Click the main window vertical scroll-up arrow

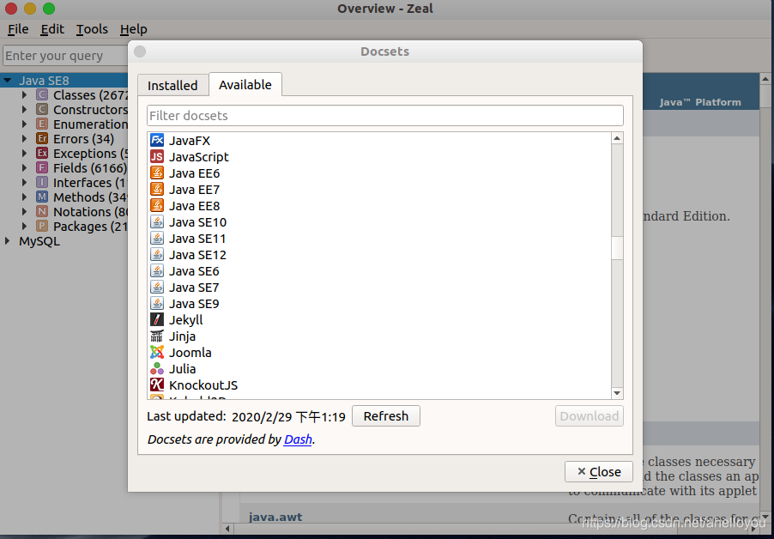point(765,78)
